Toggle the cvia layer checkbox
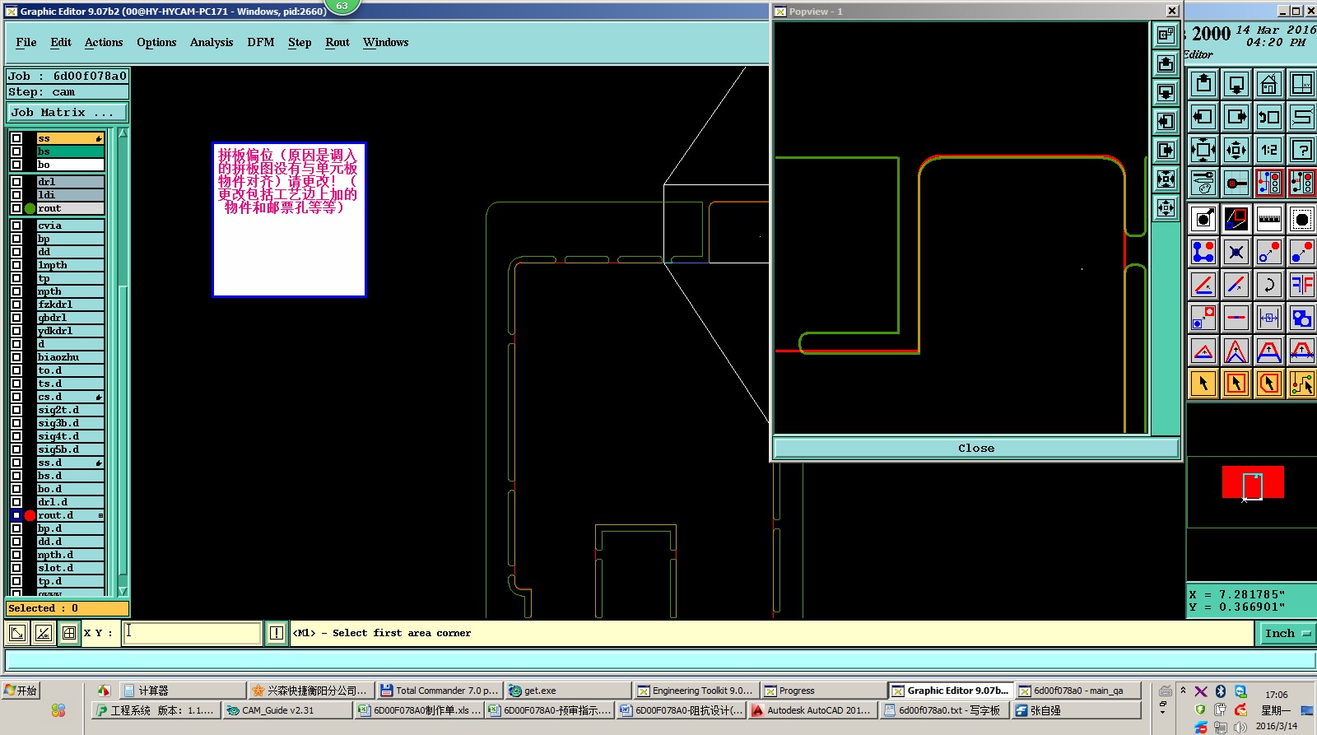 click(16, 226)
